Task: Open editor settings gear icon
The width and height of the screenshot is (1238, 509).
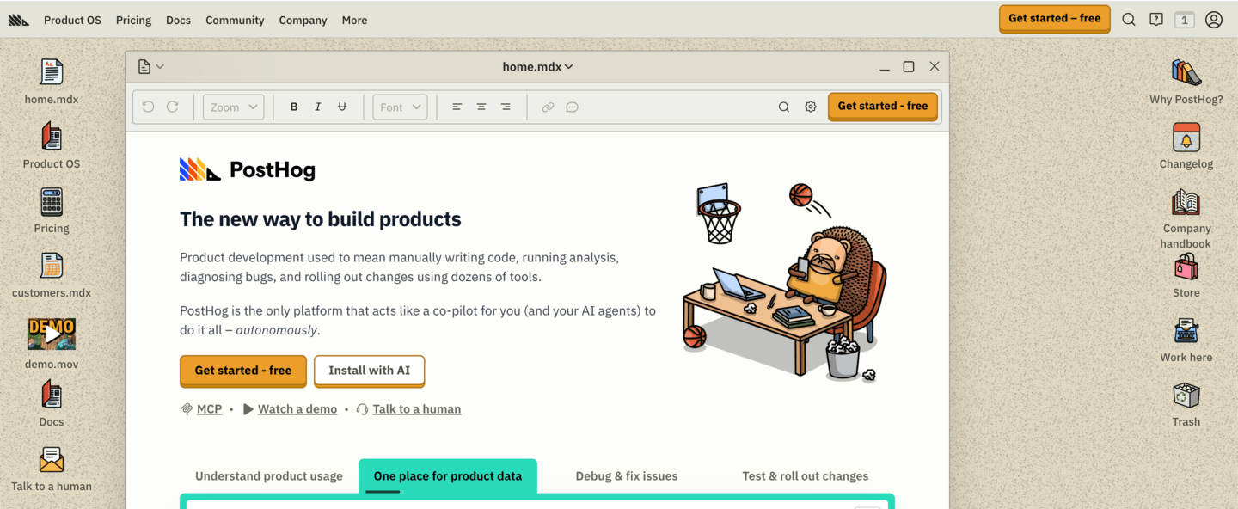Action: 811,107
